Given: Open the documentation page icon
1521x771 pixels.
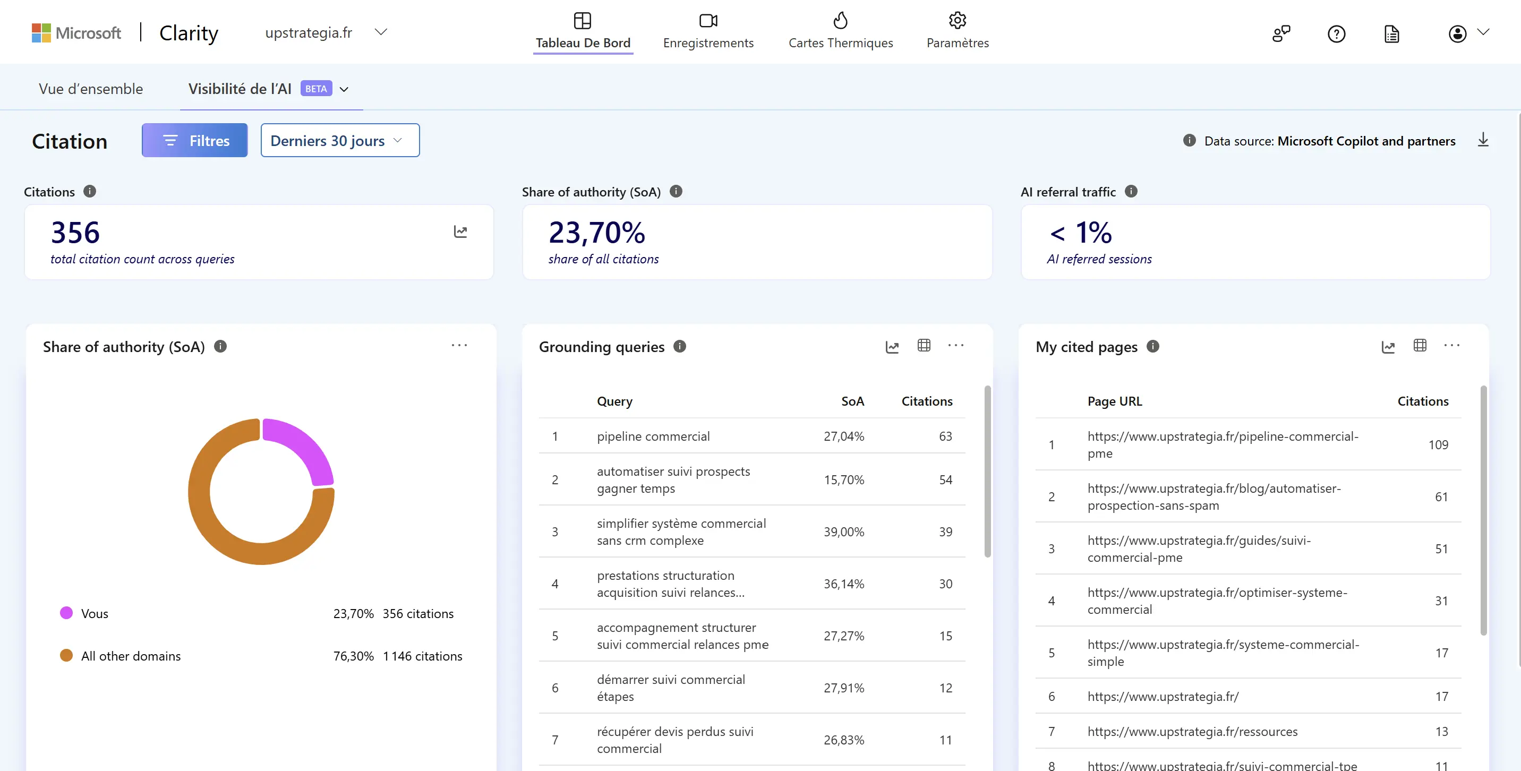Looking at the screenshot, I should (1392, 33).
